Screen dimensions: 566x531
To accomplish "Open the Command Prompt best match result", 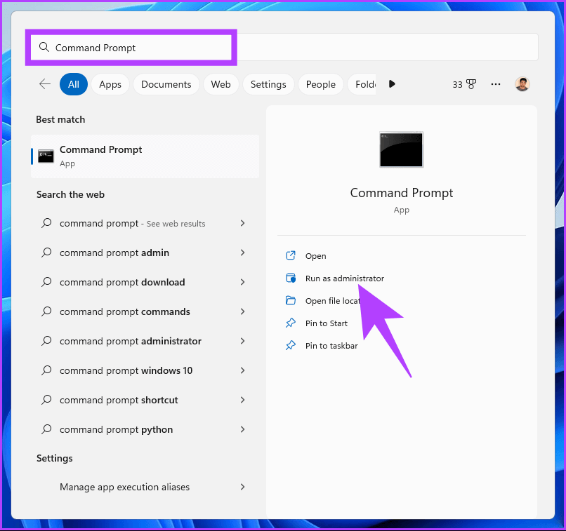I will coord(145,156).
